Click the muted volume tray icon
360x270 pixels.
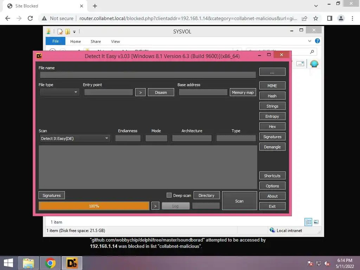(327, 263)
